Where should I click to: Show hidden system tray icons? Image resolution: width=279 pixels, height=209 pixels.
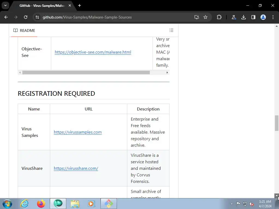232,204
